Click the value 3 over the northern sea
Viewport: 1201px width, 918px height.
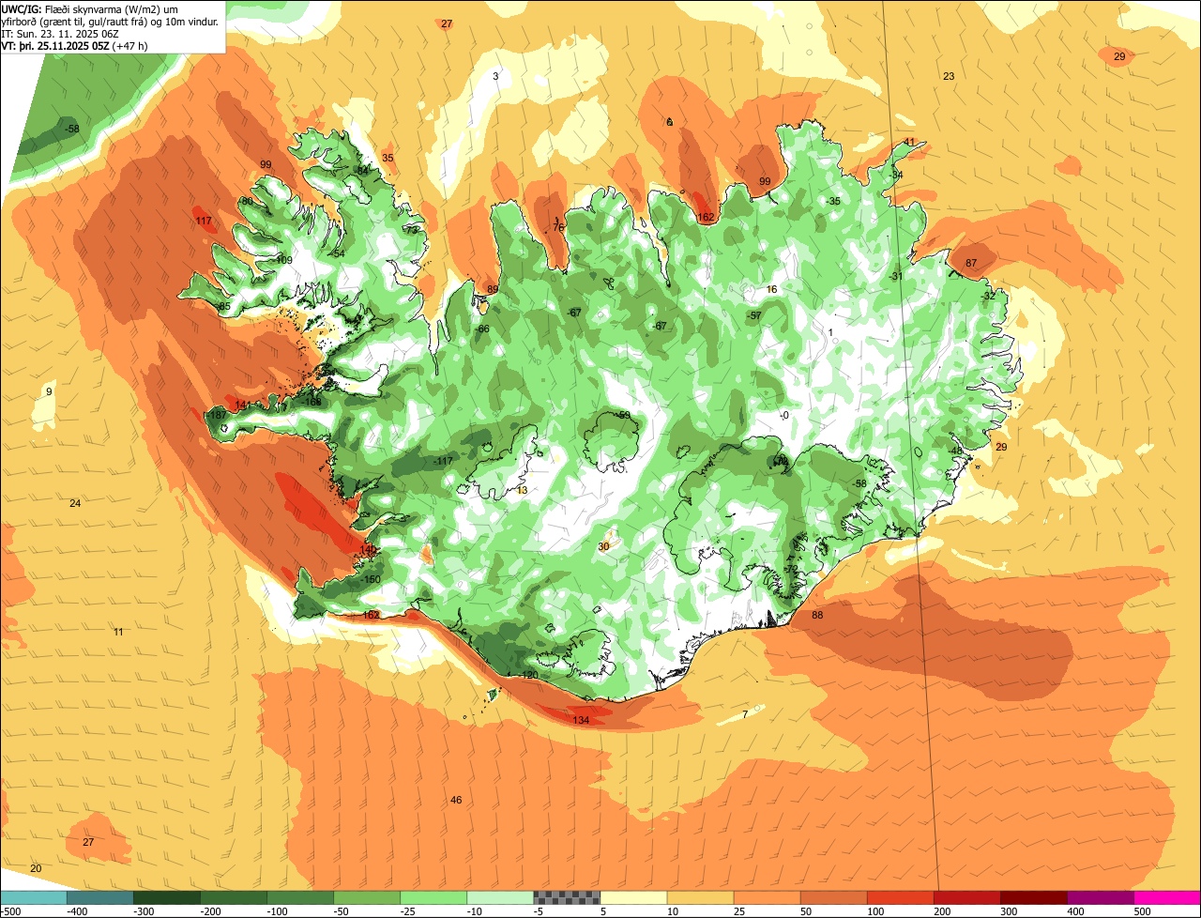[495, 76]
